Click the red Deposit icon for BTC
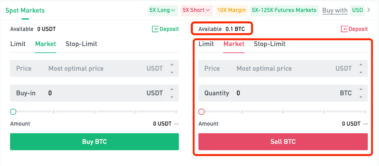This screenshot has width=379, height=166. 344,29
